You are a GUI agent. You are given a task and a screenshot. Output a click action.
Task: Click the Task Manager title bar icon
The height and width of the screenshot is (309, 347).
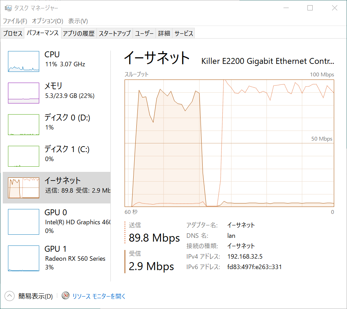tap(8, 8)
